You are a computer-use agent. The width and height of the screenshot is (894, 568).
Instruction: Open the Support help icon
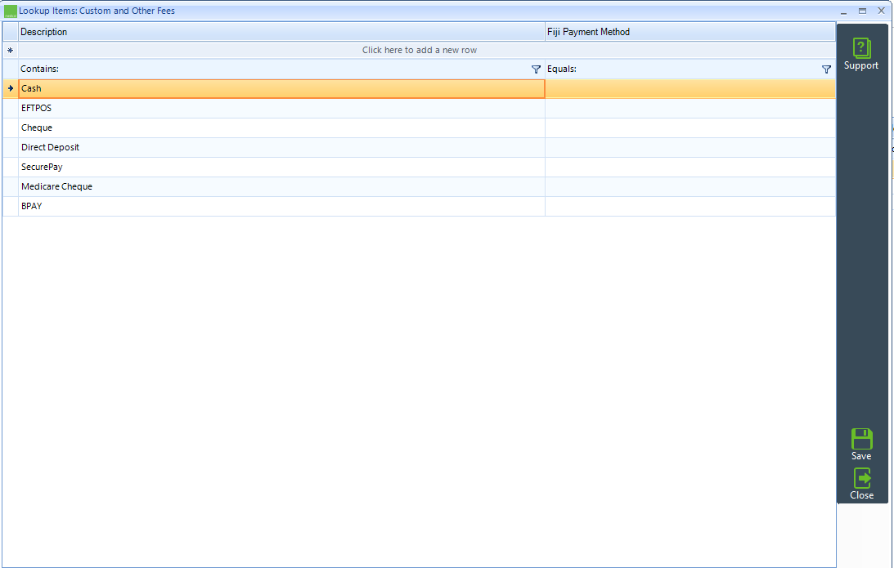coord(861,54)
